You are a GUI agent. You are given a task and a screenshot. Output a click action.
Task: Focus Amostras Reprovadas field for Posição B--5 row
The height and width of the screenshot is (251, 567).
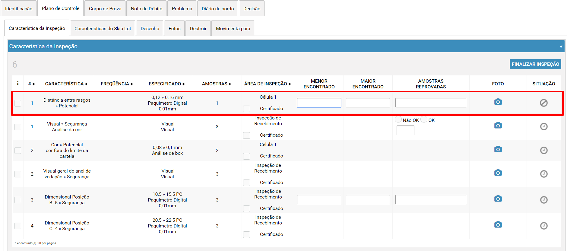click(431, 199)
